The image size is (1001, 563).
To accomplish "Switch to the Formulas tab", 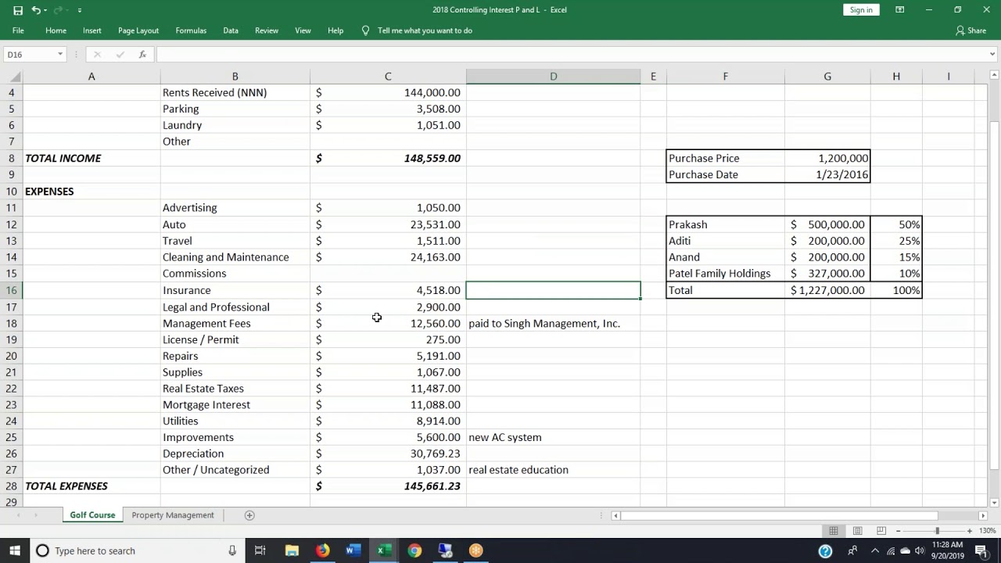I will point(191,30).
